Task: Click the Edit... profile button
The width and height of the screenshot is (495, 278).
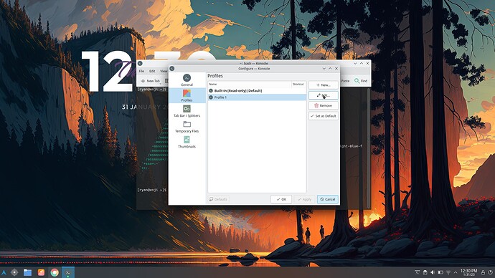Action: coord(324,95)
